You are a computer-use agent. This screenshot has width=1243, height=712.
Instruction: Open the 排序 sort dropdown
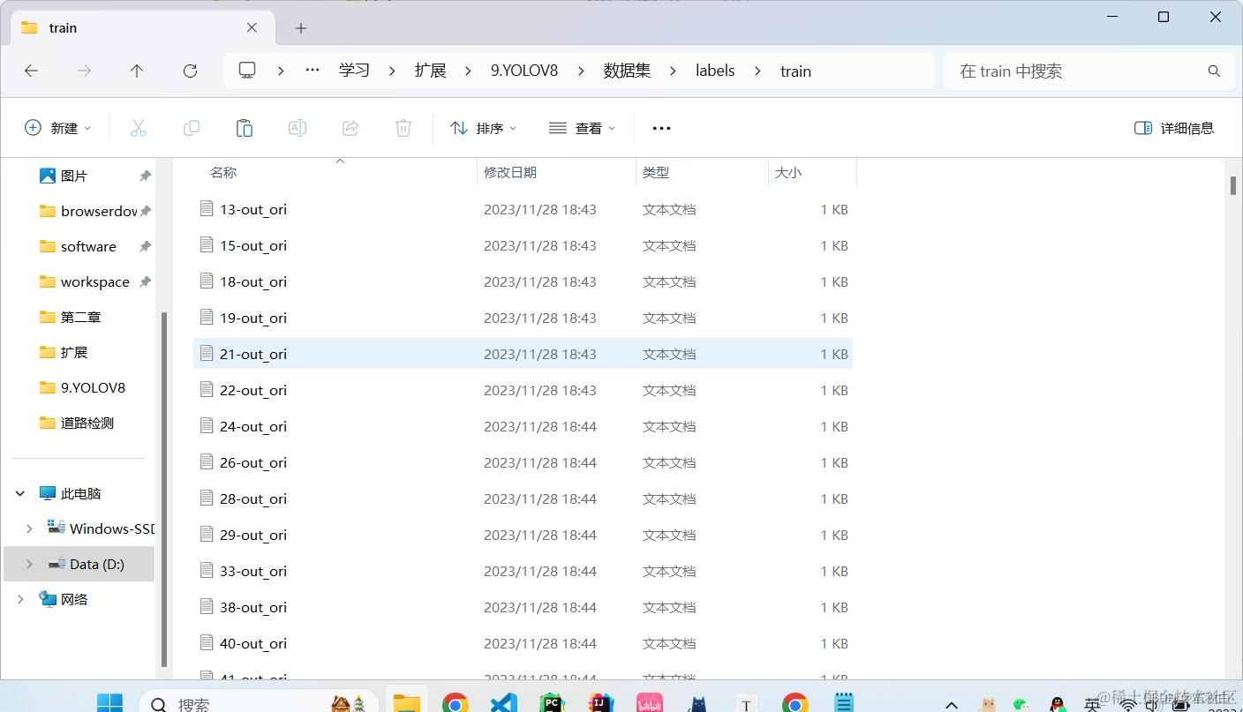pos(483,127)
